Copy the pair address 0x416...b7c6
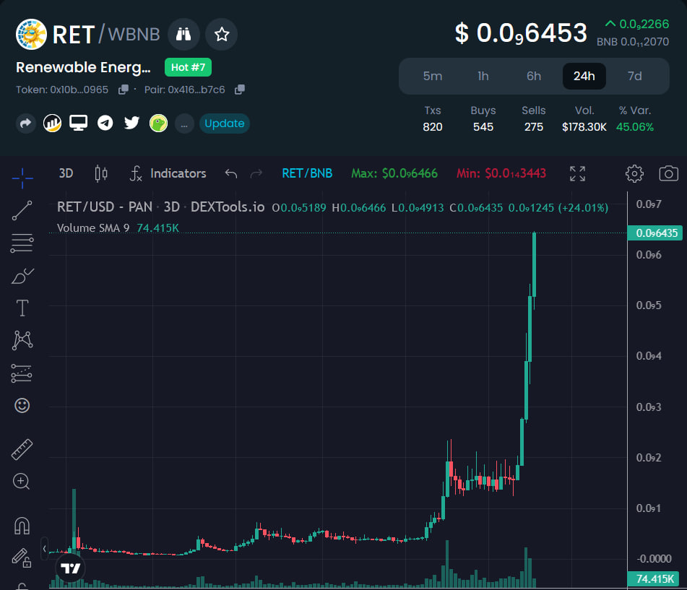Viewport: 687px width, 590px height. click(x=240, y=90)
